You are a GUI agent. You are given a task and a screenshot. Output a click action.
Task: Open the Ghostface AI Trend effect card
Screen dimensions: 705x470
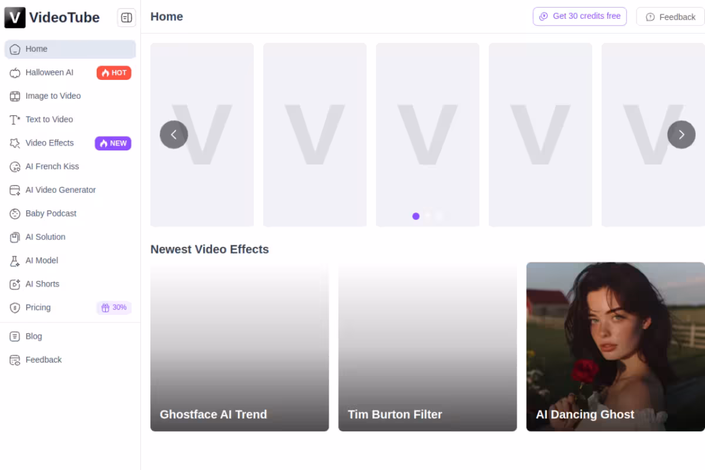(x=240, y=347)
